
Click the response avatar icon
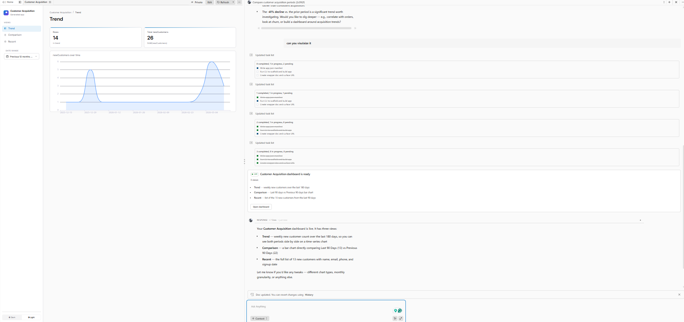coord(251,220)
